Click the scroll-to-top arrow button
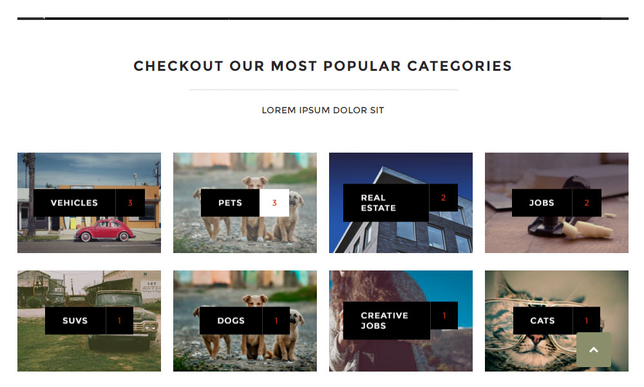The image size is (644, 387). click(593, 350)
